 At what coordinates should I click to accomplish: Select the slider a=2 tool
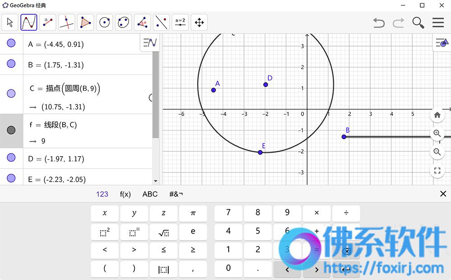(x=180, y=22)
